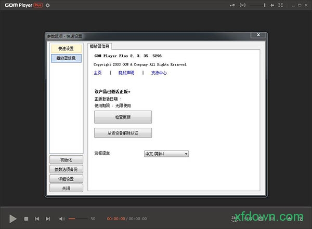
Task: Select 快速设置 in the left sidebar
Action: click(x=66, y=48)
